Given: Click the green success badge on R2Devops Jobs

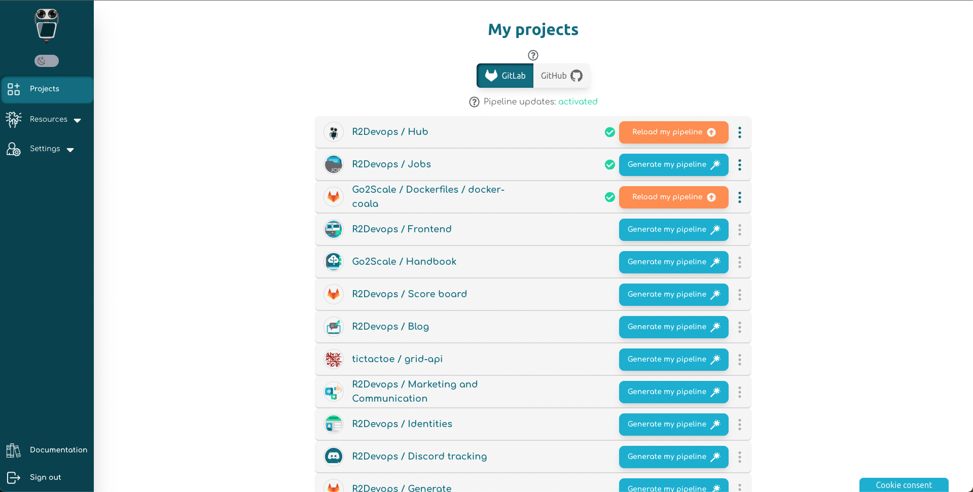Looking at the screenshot, I should click(609, 165).
